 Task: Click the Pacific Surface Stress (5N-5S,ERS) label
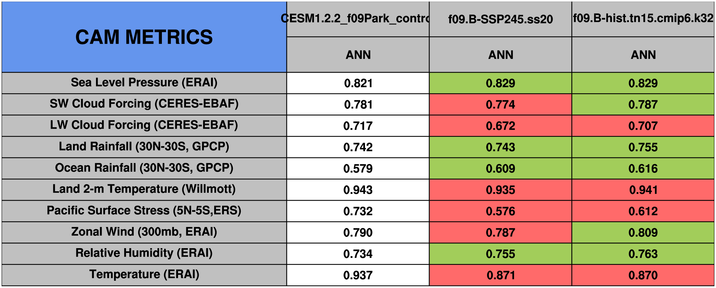pos(144,211)
